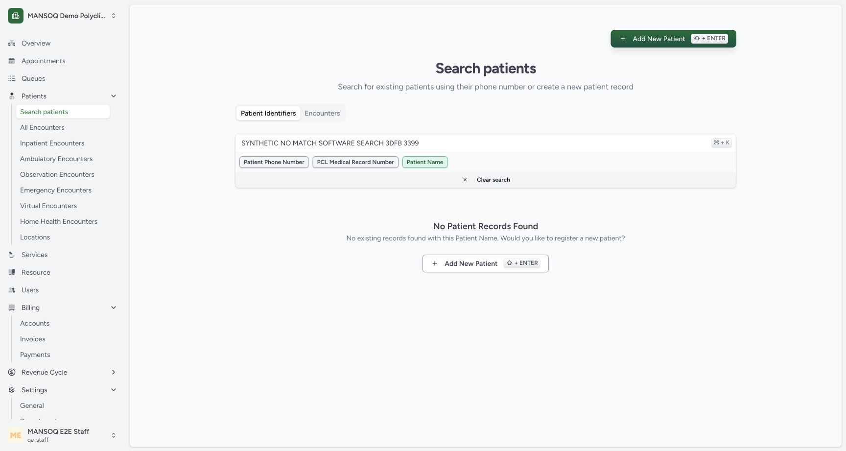This screenshot has width=846, height=451.
Task: Open the Invoices link under Billing
Action: point(63,339)
